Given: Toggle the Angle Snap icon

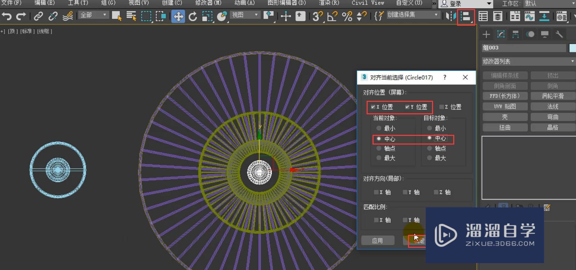Looking at the screenshot, I should 332,16.
